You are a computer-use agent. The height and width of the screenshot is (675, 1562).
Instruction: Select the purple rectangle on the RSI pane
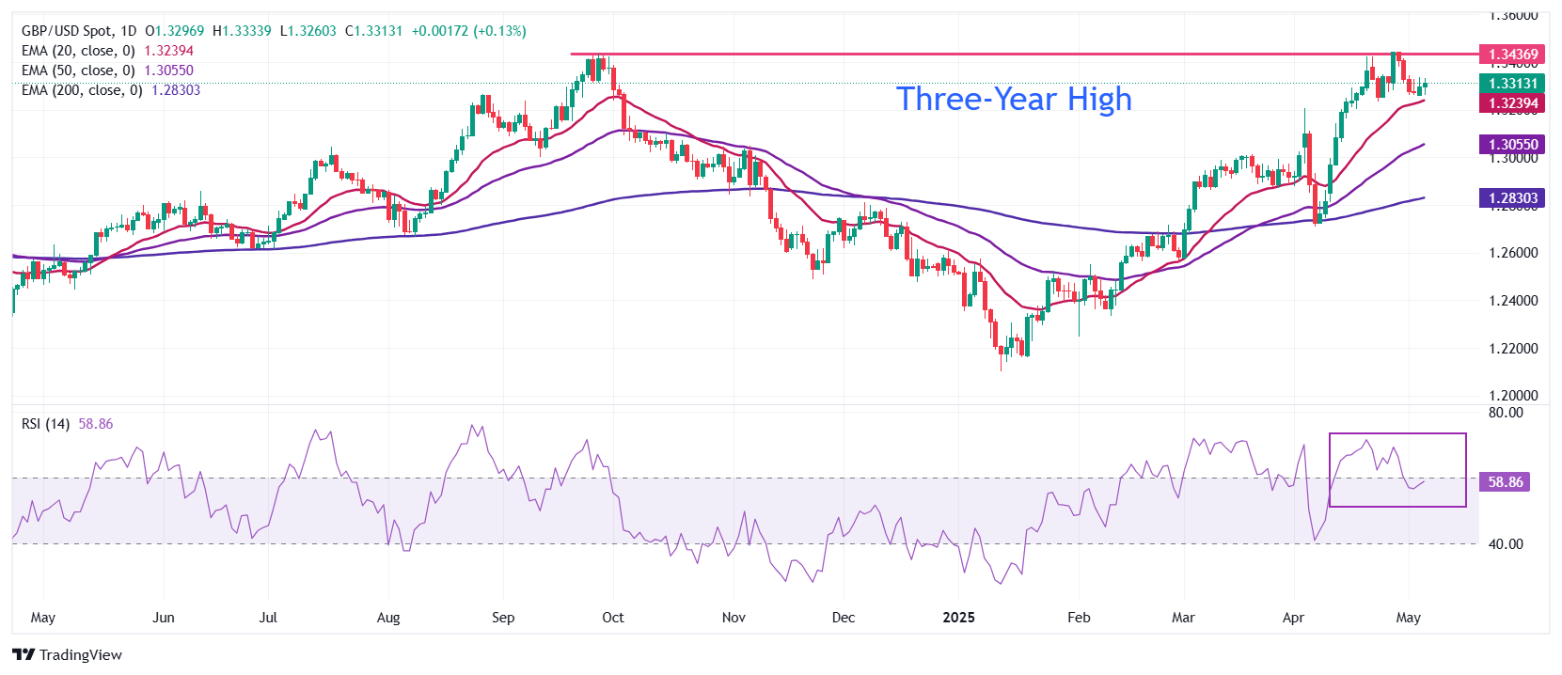[1397, 434]
